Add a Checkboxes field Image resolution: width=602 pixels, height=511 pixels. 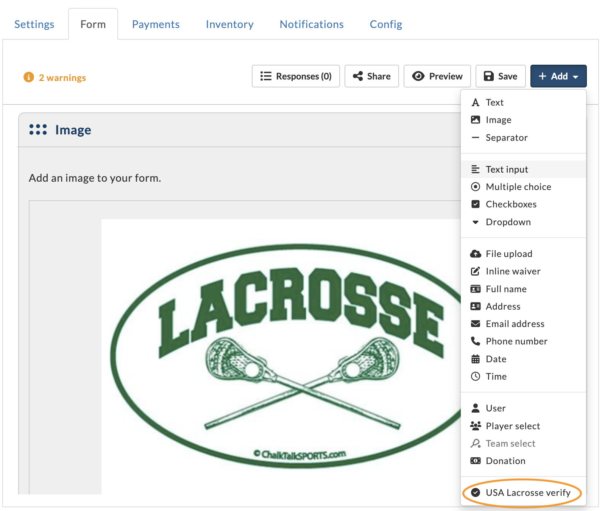pyautogui.click(x=523, y=204)
